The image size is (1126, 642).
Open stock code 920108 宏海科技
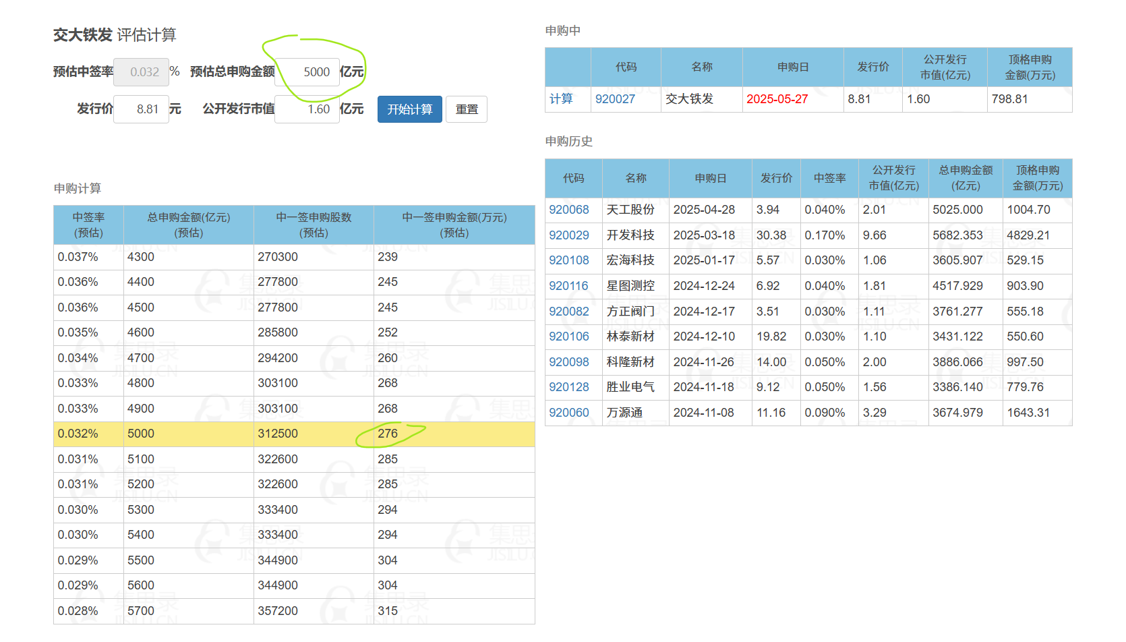[568, 260]
